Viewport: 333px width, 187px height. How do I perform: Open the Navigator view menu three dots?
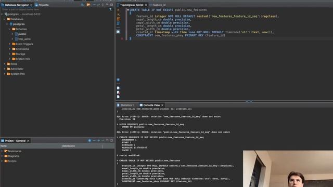pos(103,5)
